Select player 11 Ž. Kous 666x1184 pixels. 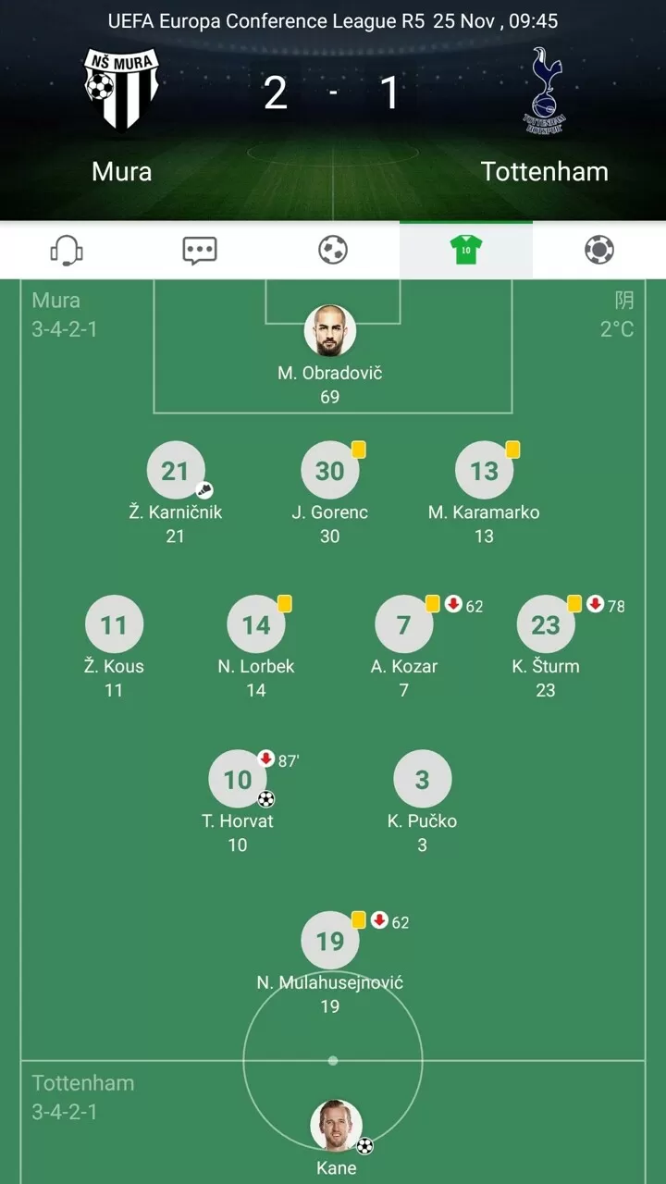[114, 624]
